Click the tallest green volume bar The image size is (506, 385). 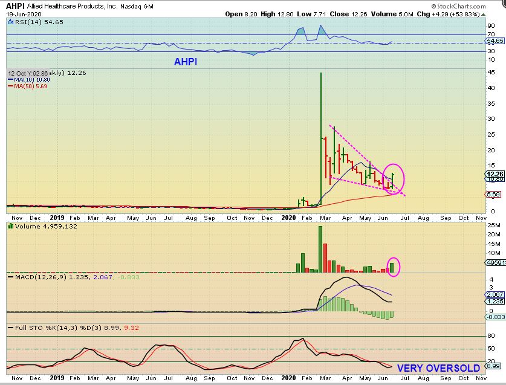tap(320, 249)
